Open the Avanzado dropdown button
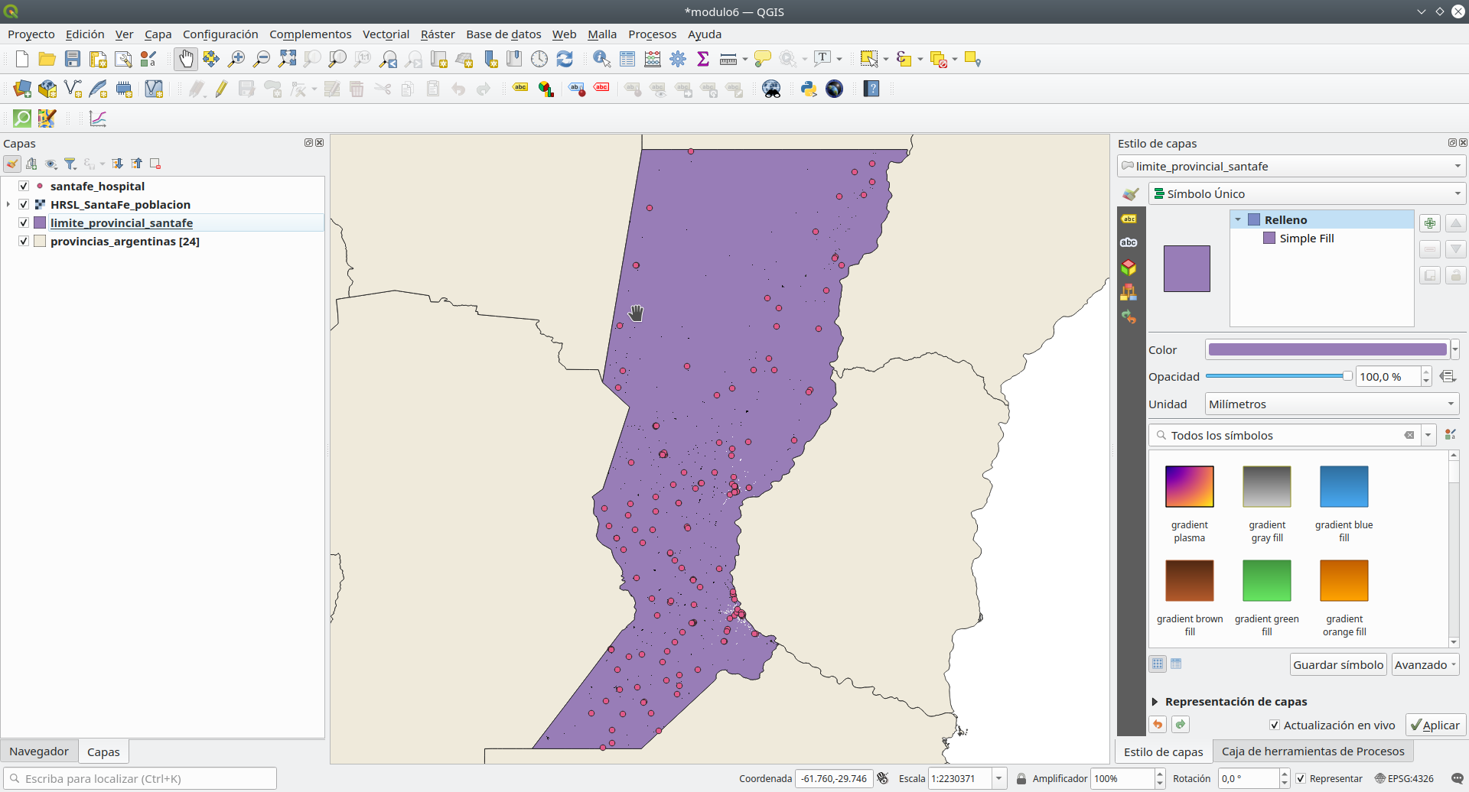This screenshot has height=792, width=1469. tap(1425, 664)
